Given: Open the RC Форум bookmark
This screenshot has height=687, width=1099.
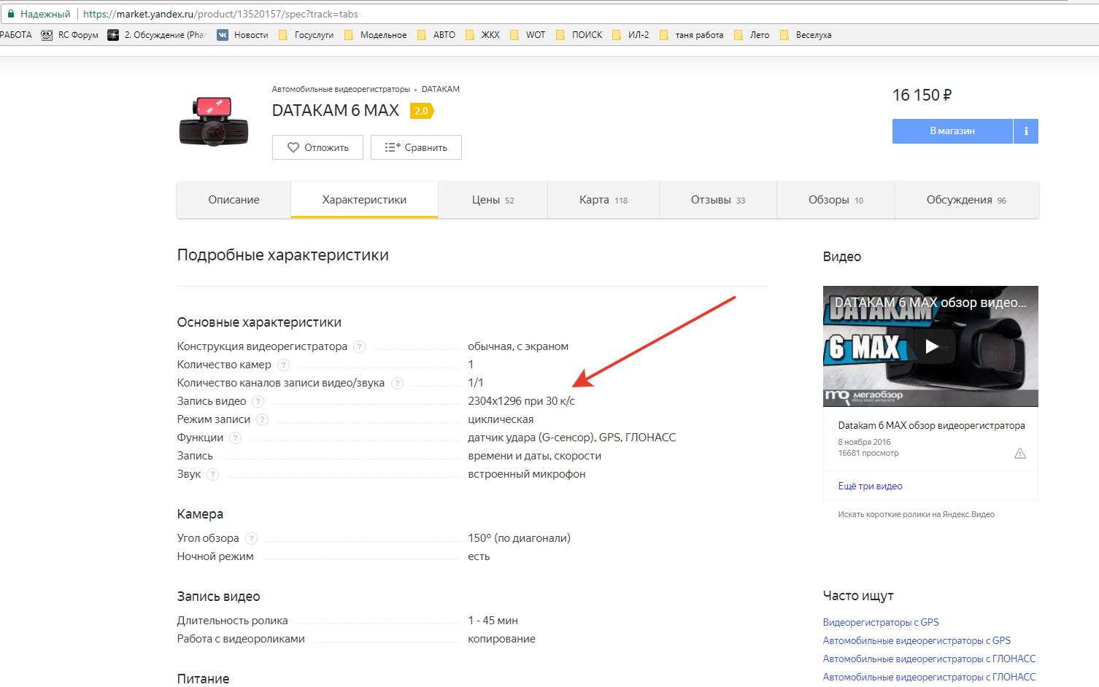Looking at the screenshot, I should tap(70, 35).
